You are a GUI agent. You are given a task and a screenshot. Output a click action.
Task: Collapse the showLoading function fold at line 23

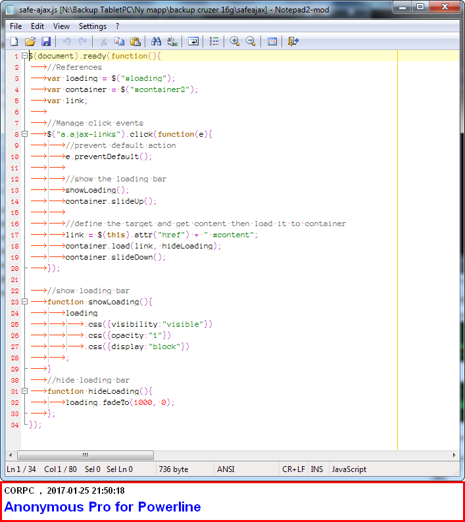pos(24,302)
